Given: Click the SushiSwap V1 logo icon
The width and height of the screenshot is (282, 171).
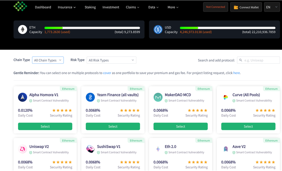Looking at the screenshot, I should [90, 149].
